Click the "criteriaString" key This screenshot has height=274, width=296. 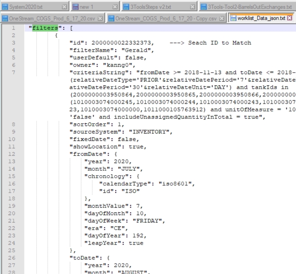click(99, 72)
